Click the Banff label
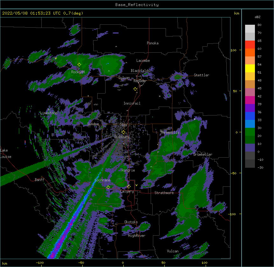Image resolution: width=274 pixels, height=267 pixels. pyautogui.click(x=39, y=180)
